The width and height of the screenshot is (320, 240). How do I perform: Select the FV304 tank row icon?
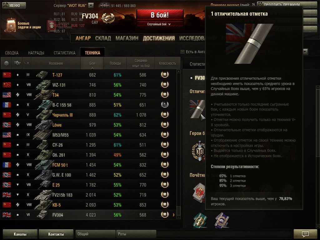tap(42, 215)
